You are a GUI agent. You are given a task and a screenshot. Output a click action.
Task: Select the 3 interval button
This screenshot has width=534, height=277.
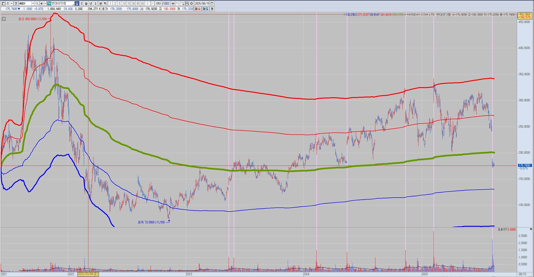point(115,3)
